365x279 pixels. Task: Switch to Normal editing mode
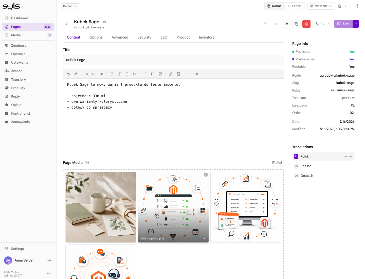click(275, 6)
